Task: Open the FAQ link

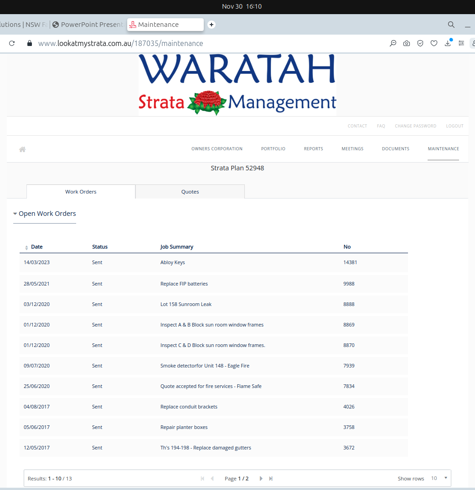Action: coord(381,126)
